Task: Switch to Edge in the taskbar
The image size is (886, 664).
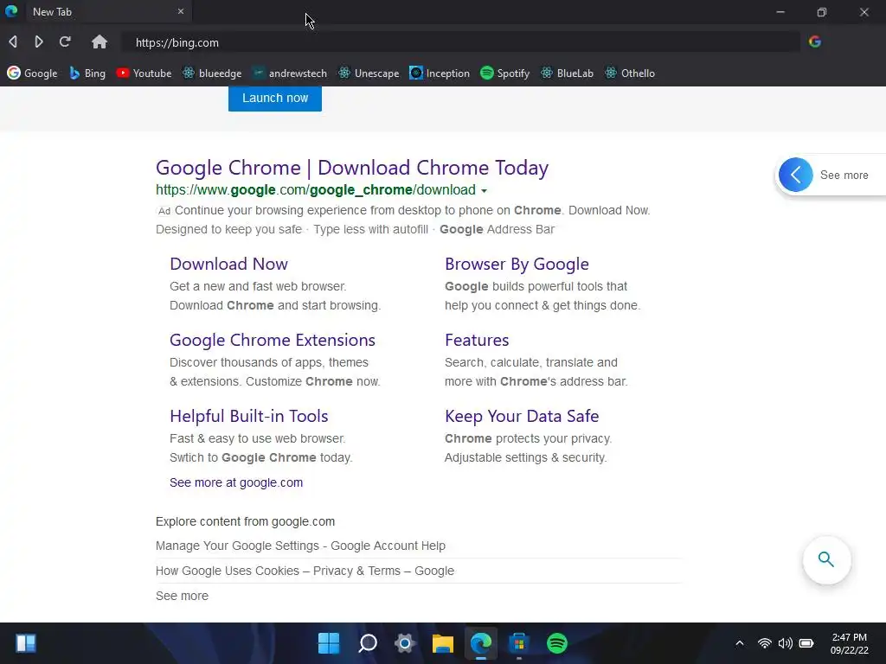Action: pos(481,643)
